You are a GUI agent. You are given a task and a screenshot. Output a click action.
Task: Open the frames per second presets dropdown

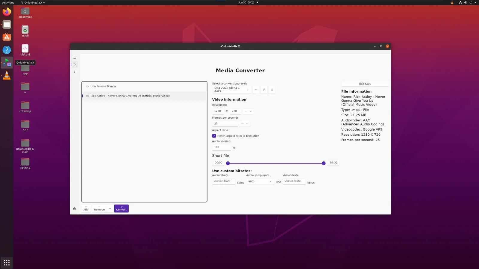pyautogui.click(x=244, y=124)
